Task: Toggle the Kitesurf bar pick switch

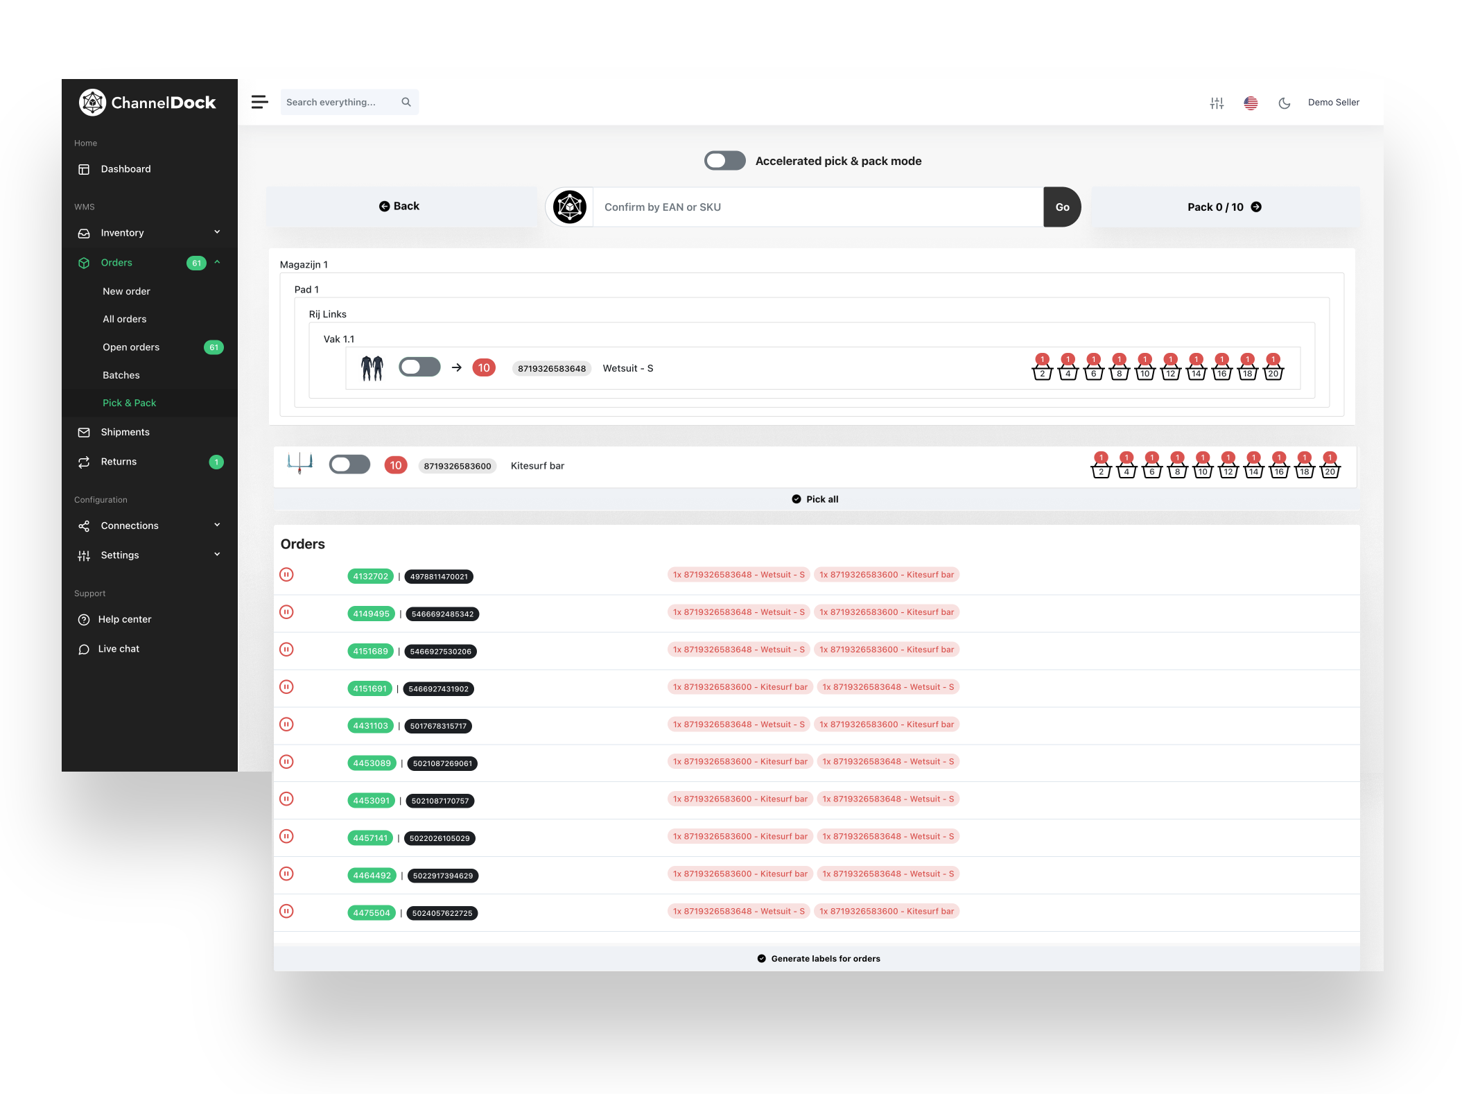Action: click(x=349, y=464)
